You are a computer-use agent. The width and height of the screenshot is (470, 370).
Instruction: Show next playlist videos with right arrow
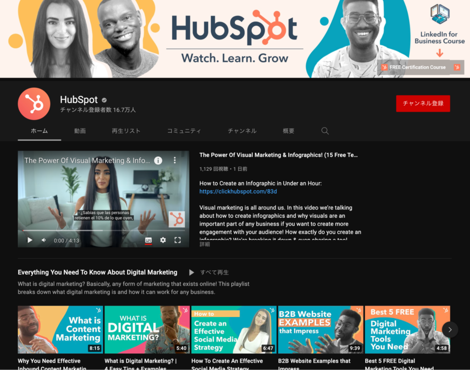pos(450,330)
